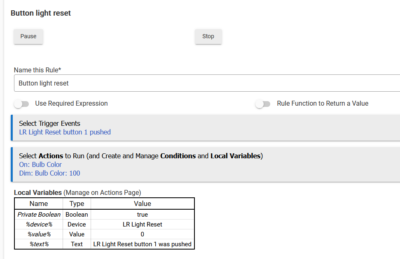Enable the Use Required Expression toggle

point(22,104)
